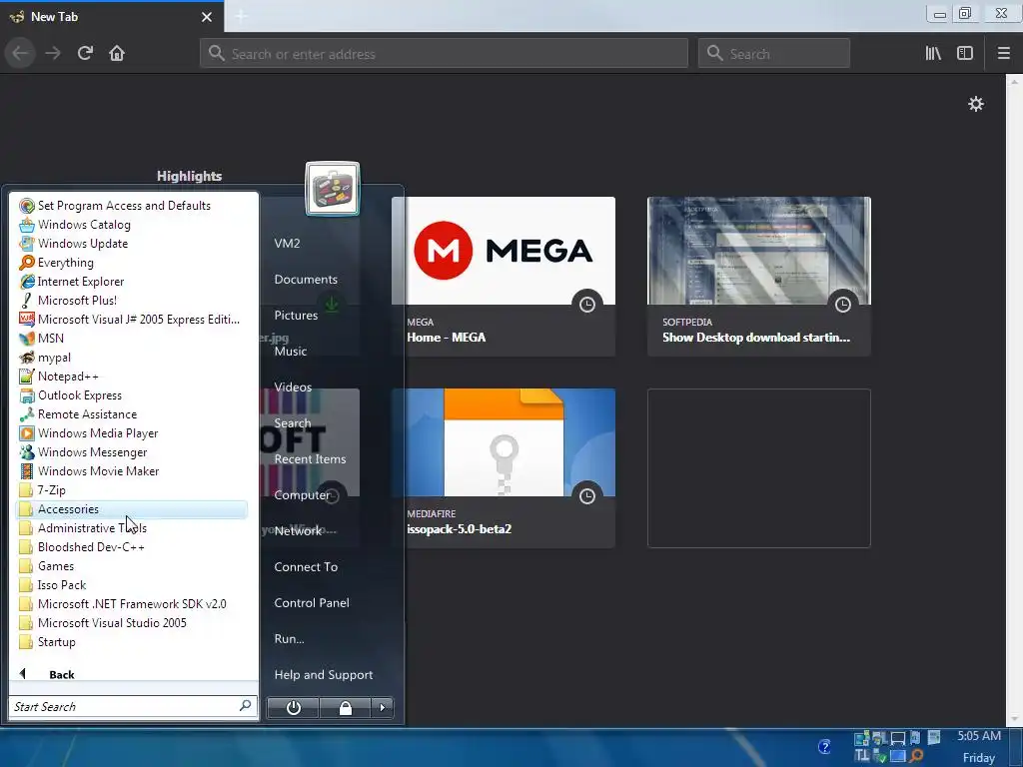The image size is (1023, 767).
Task: Open Connect To in Start menu
Action: coord(306,567)
